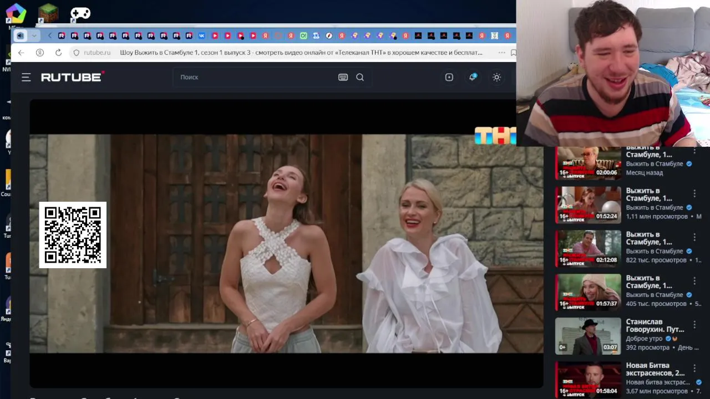Viewport: 710px width, 399px height.
Task: Click the Protect shield icon in address bar
Action: point(77,53)
